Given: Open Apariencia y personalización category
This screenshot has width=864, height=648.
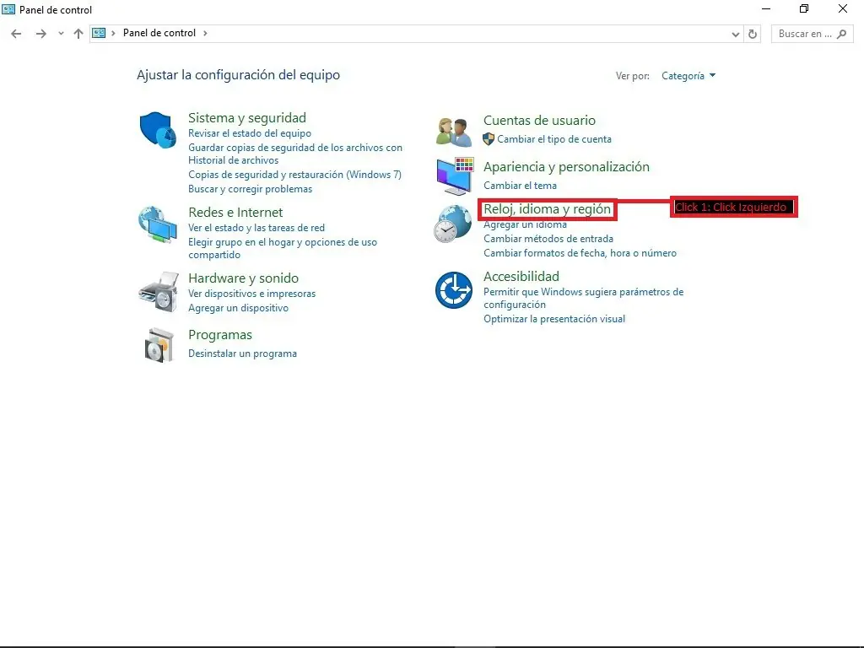Looking at the screenshot, I should (x=566, y=167).
